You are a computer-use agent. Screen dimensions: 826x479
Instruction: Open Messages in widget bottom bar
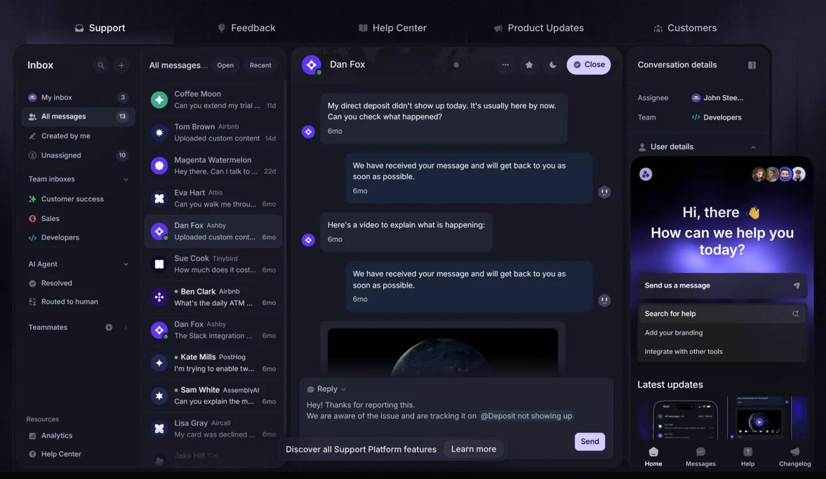point(700,457)
